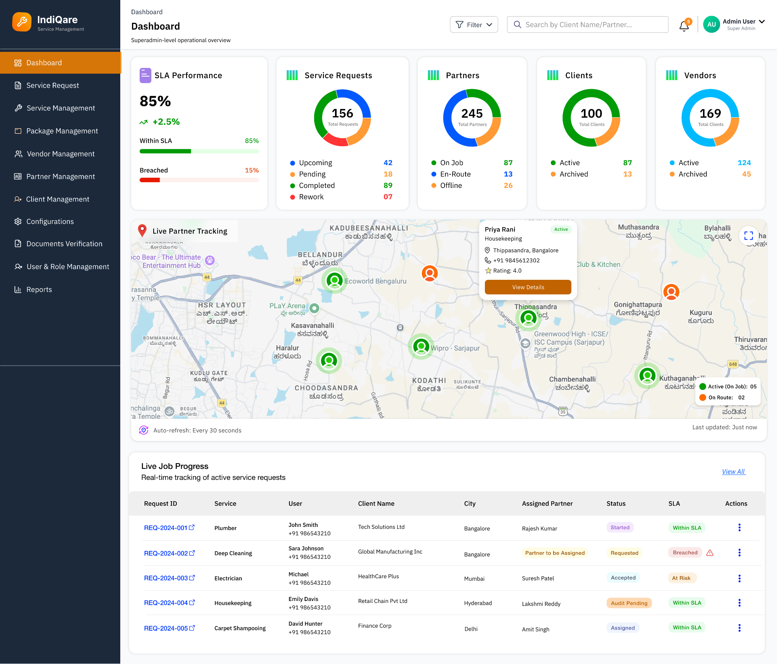This screenshot has height=664, width=777.
Task: Click View Details for Priya Rani
Action: [x=528, y=287]
